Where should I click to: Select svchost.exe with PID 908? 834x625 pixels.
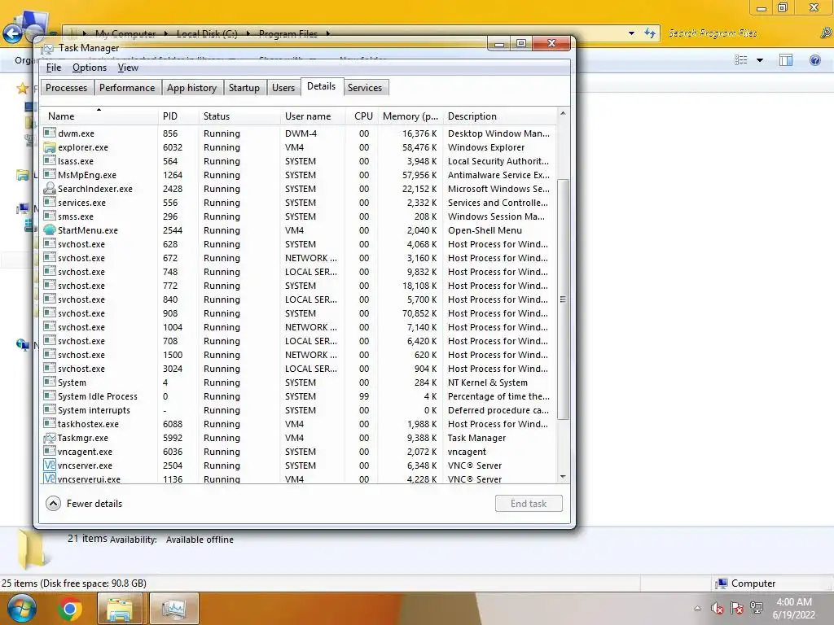tap(299, 313)
